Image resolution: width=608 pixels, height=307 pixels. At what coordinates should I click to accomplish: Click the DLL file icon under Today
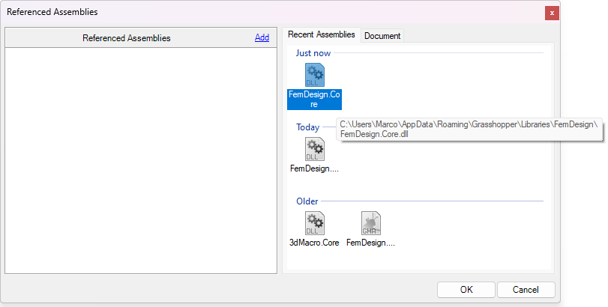[x=315, y=149]
